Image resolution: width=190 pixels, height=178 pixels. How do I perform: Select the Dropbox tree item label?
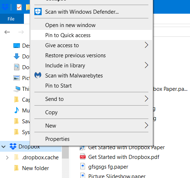pyautogui.click(x=29, y=147)
